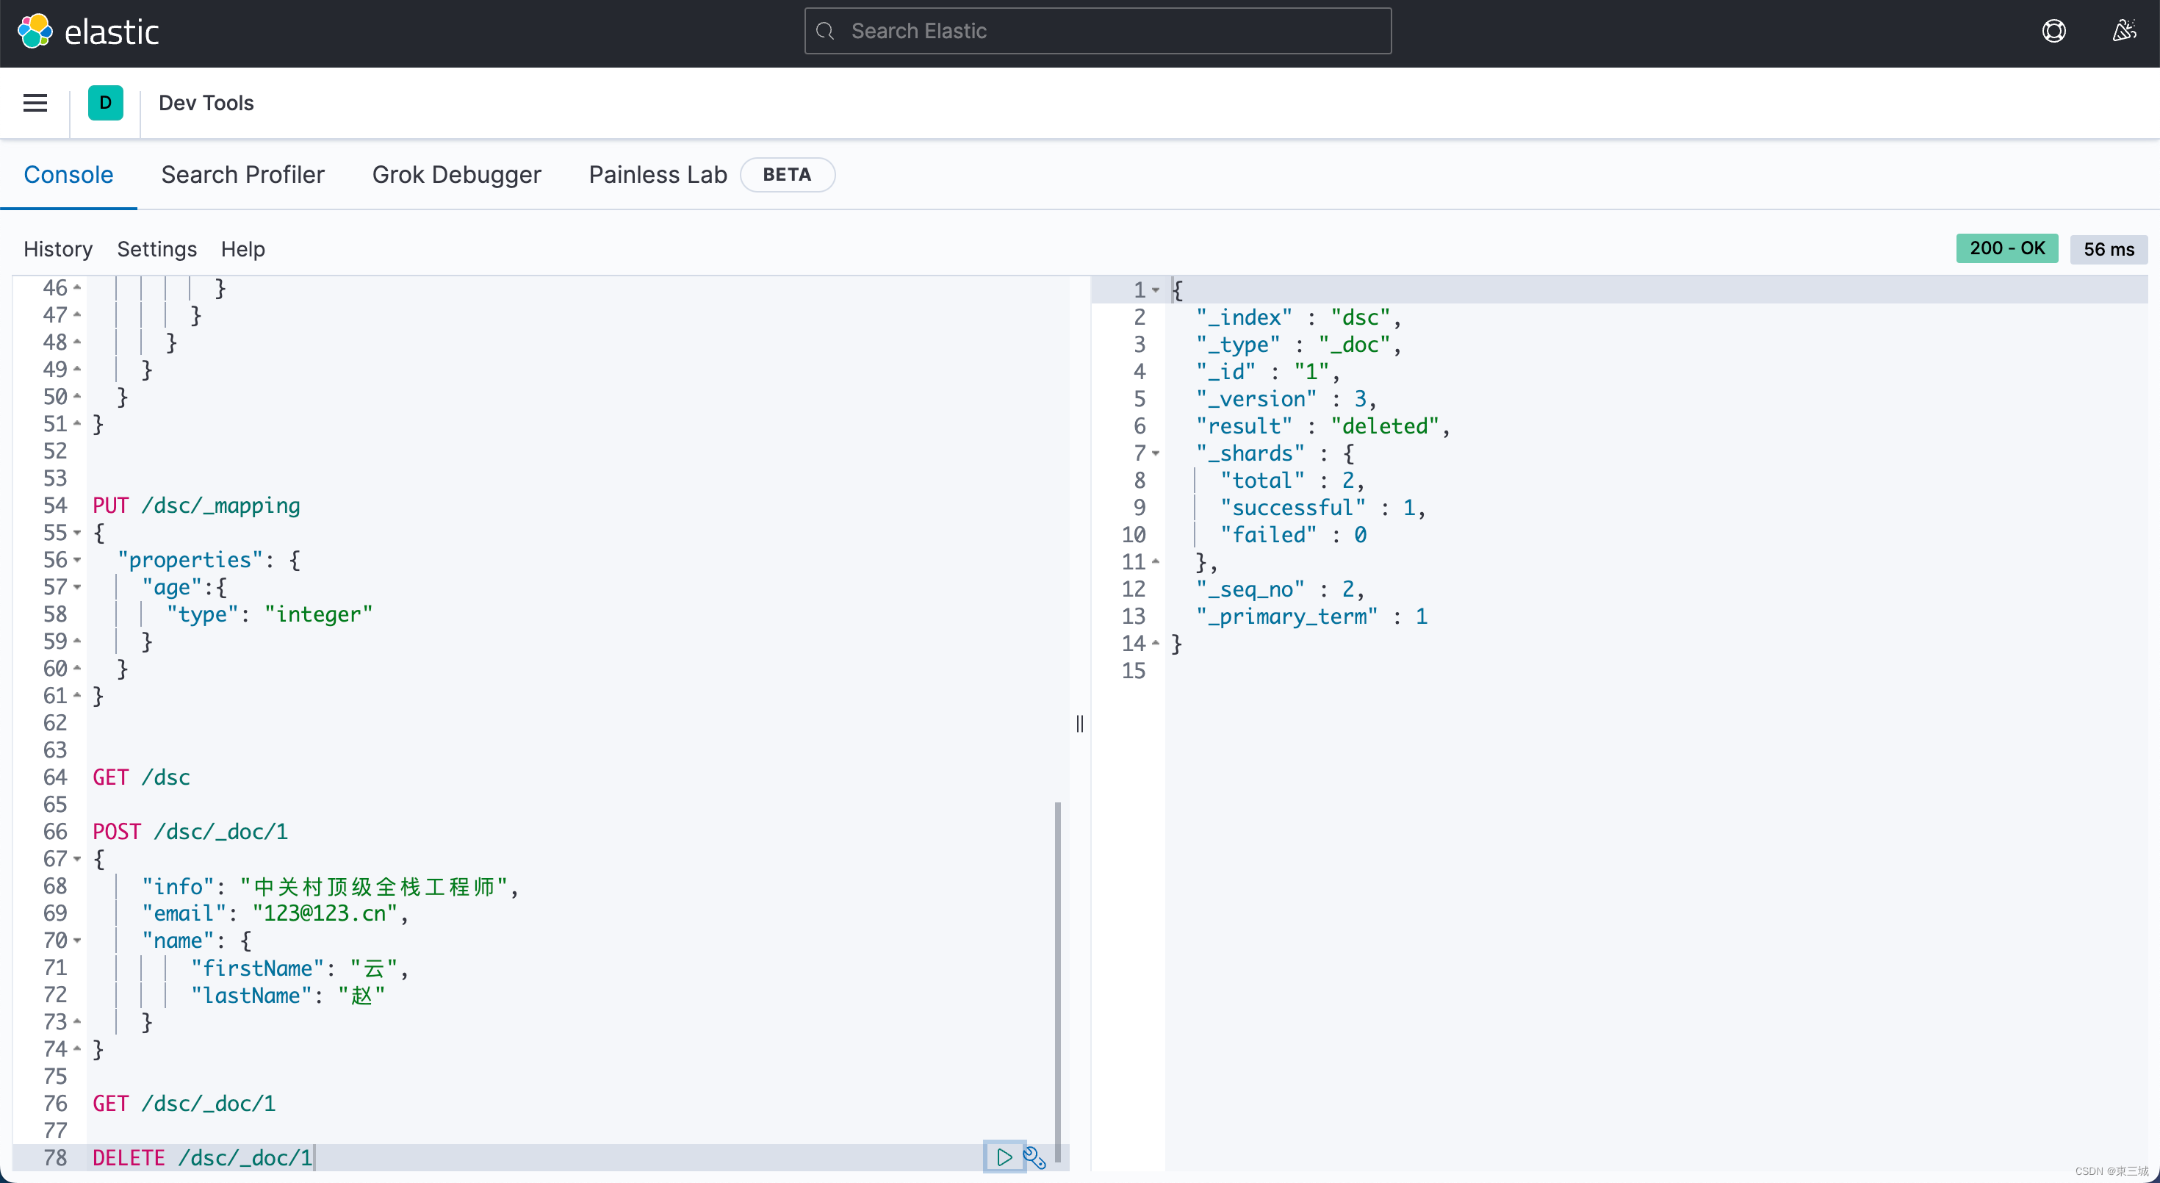Click the Settings menu item
The height and width of the screenshot is (1183, 2160).
156,249
